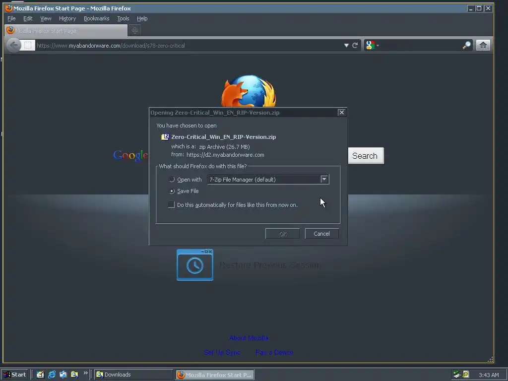Viewport: 508px width, 381px height.
Task: Open the Edit menu
Action: (x=28, y=18)
